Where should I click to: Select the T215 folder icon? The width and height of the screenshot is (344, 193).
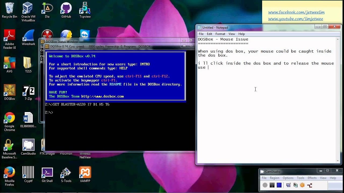28,65
